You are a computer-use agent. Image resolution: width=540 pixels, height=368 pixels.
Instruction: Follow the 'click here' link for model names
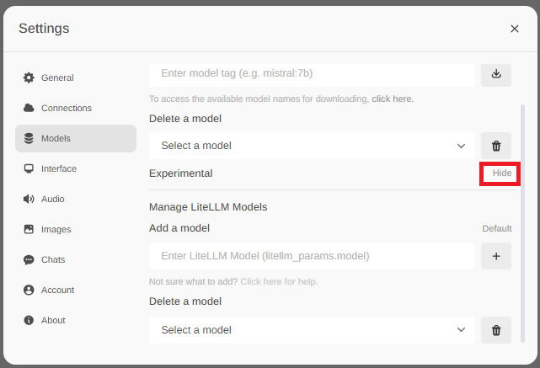click(392, 99)
